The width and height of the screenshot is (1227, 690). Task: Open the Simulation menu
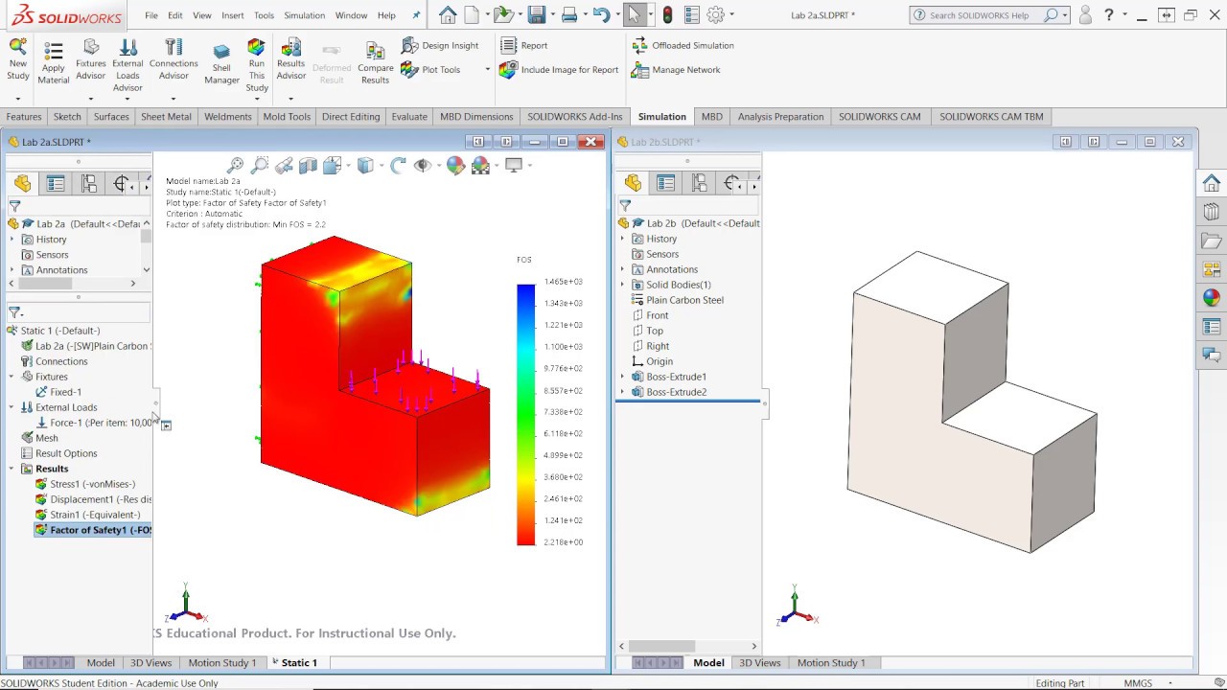(304, 15)
